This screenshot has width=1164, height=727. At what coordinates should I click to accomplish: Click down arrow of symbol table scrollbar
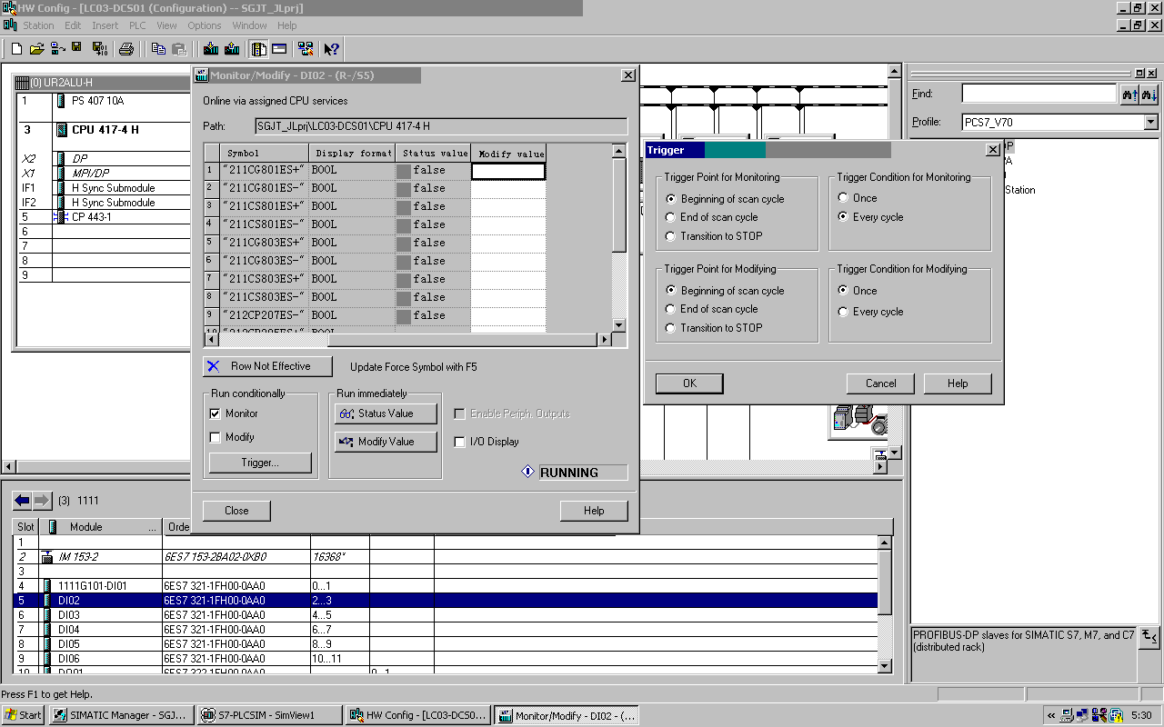pos(619,325)
